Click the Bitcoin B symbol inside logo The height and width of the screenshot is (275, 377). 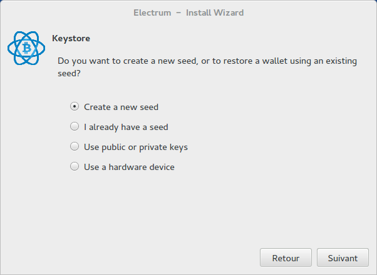click(27, 48)
